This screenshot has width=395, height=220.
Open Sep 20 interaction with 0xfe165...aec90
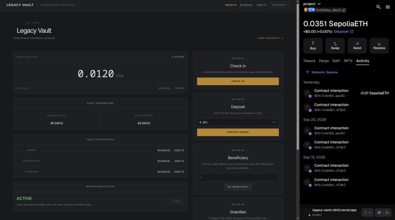pos(346,131)
